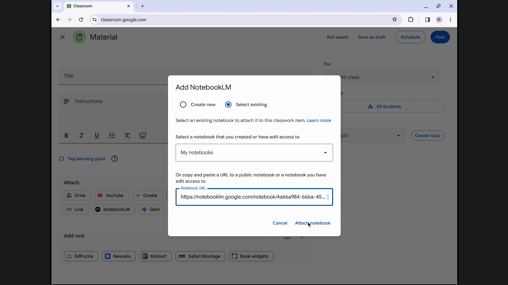
Task: Close the Material editor with X
Action: 63,37
